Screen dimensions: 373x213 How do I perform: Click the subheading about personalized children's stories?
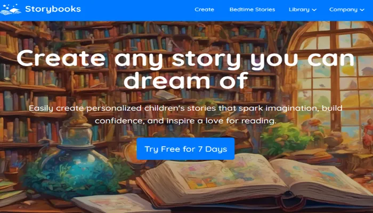[185, 114]
